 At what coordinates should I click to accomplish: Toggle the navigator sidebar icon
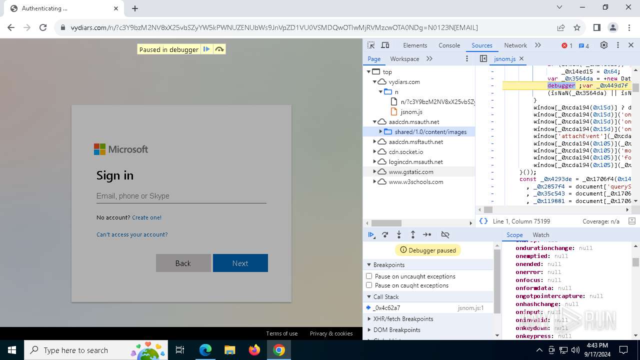click(x=483, y=58)
